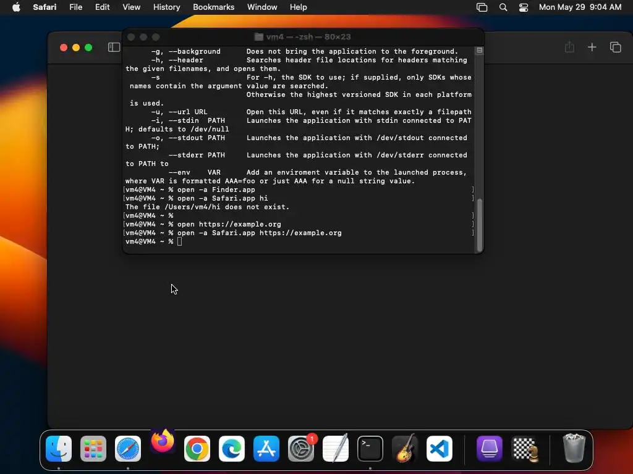Open GarageBand from the Dock
The width and height of the screenshot is (633, 474).
point(405,448)
